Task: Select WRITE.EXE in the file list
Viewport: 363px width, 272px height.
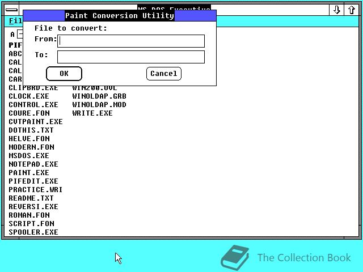Action: (92, 113)
